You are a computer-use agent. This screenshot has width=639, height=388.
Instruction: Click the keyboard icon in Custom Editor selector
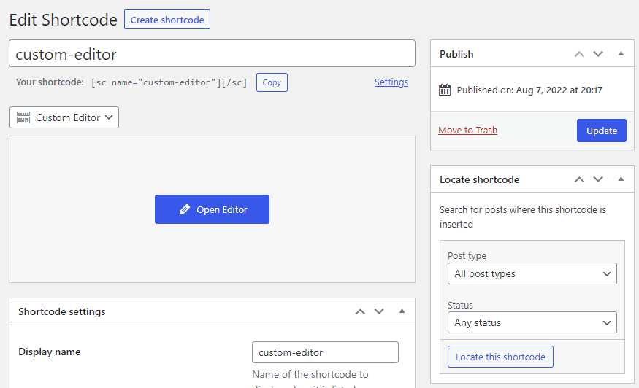(x=23, y=117)
